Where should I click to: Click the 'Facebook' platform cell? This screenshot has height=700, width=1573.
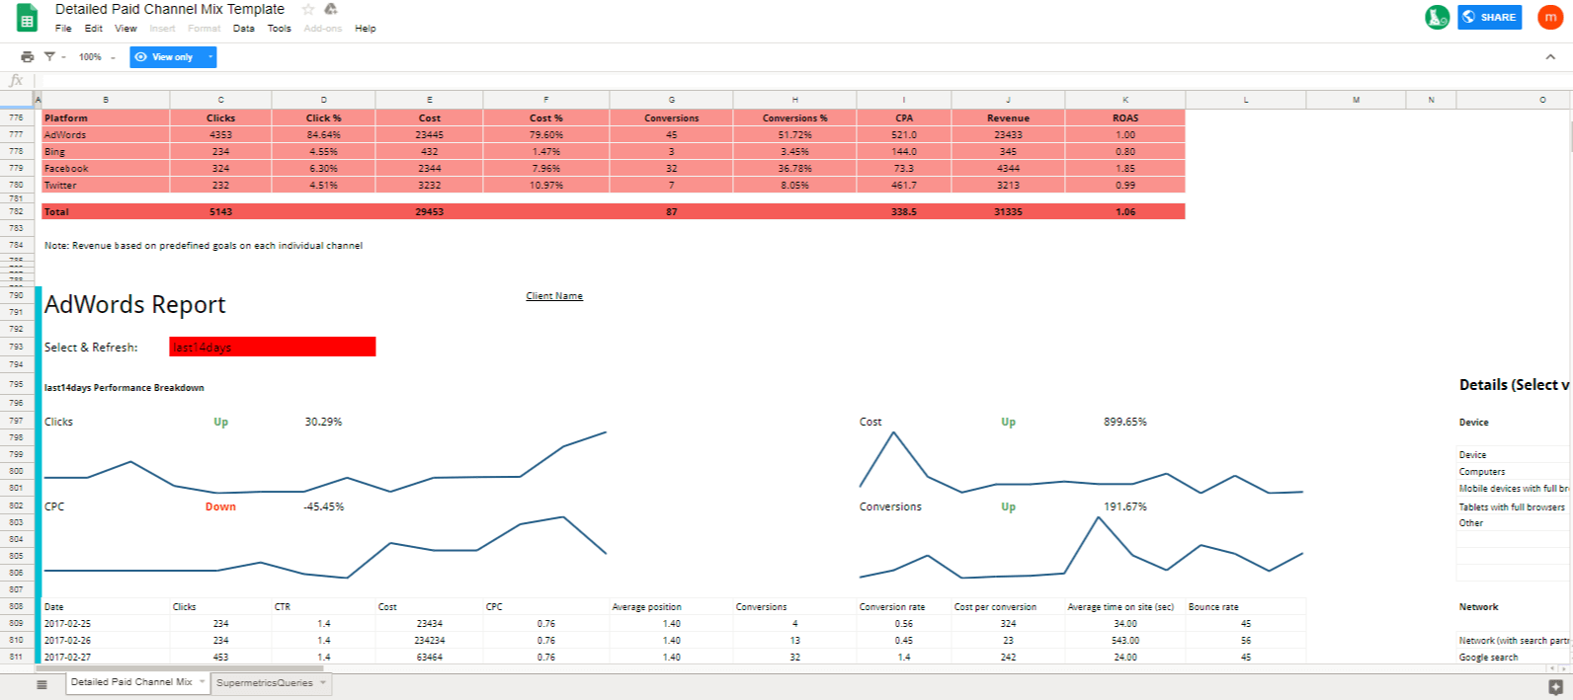pos(106,169)
